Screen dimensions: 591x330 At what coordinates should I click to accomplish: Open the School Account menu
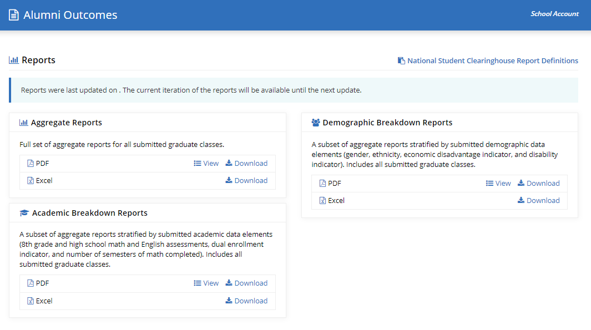pos(554,14)
